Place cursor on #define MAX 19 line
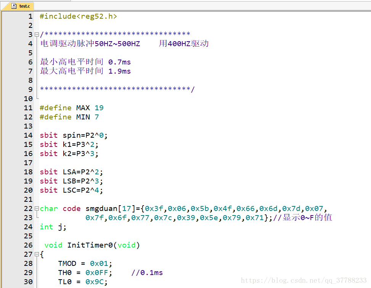The height and width of the screenshot is (288, 371). [72, 108]
